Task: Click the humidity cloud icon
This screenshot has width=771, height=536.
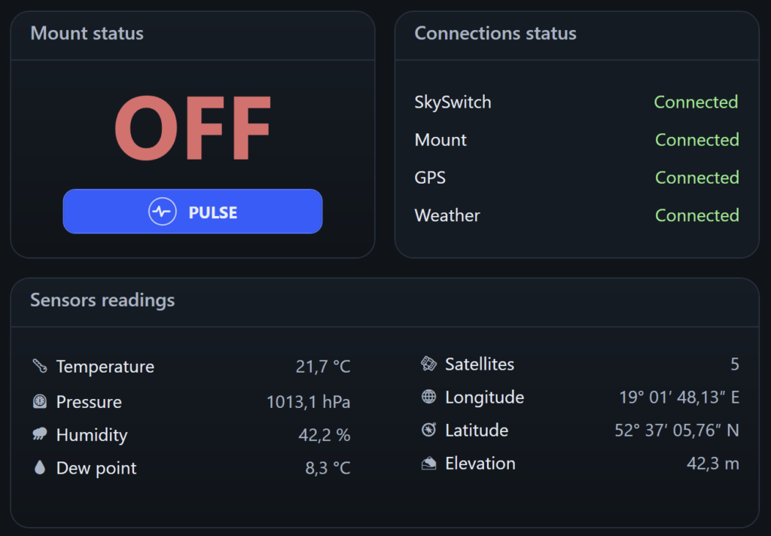Action: point(40,434)
